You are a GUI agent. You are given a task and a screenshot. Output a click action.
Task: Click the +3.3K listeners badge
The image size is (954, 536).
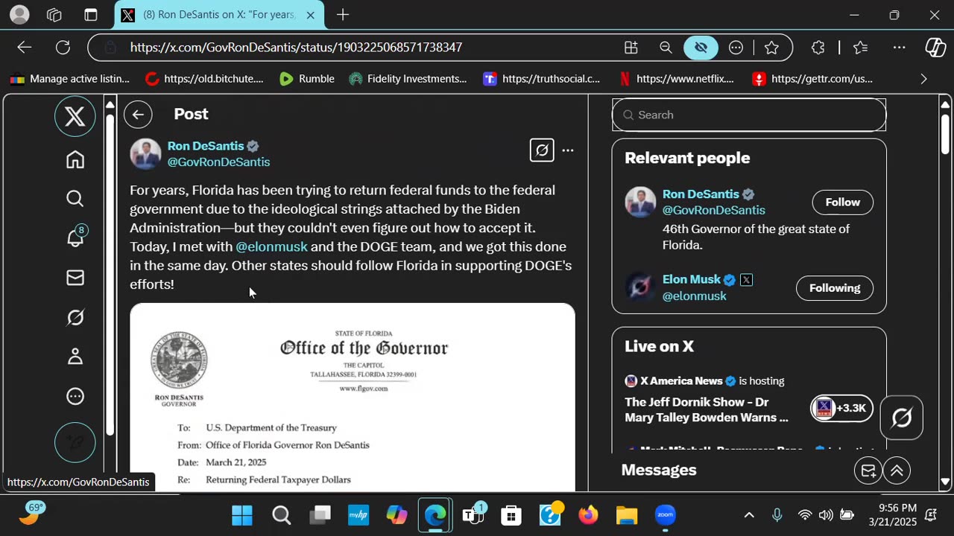(x=841, y=408)
